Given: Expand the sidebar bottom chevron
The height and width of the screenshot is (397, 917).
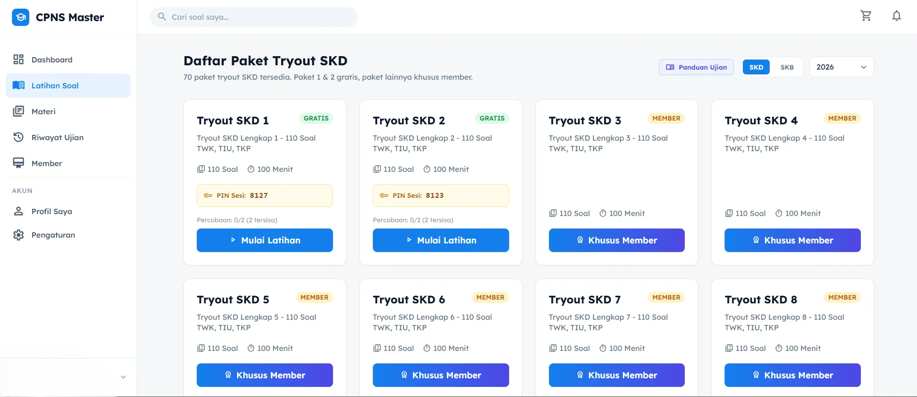Looking at the screenshot, I should pos(123,377).
